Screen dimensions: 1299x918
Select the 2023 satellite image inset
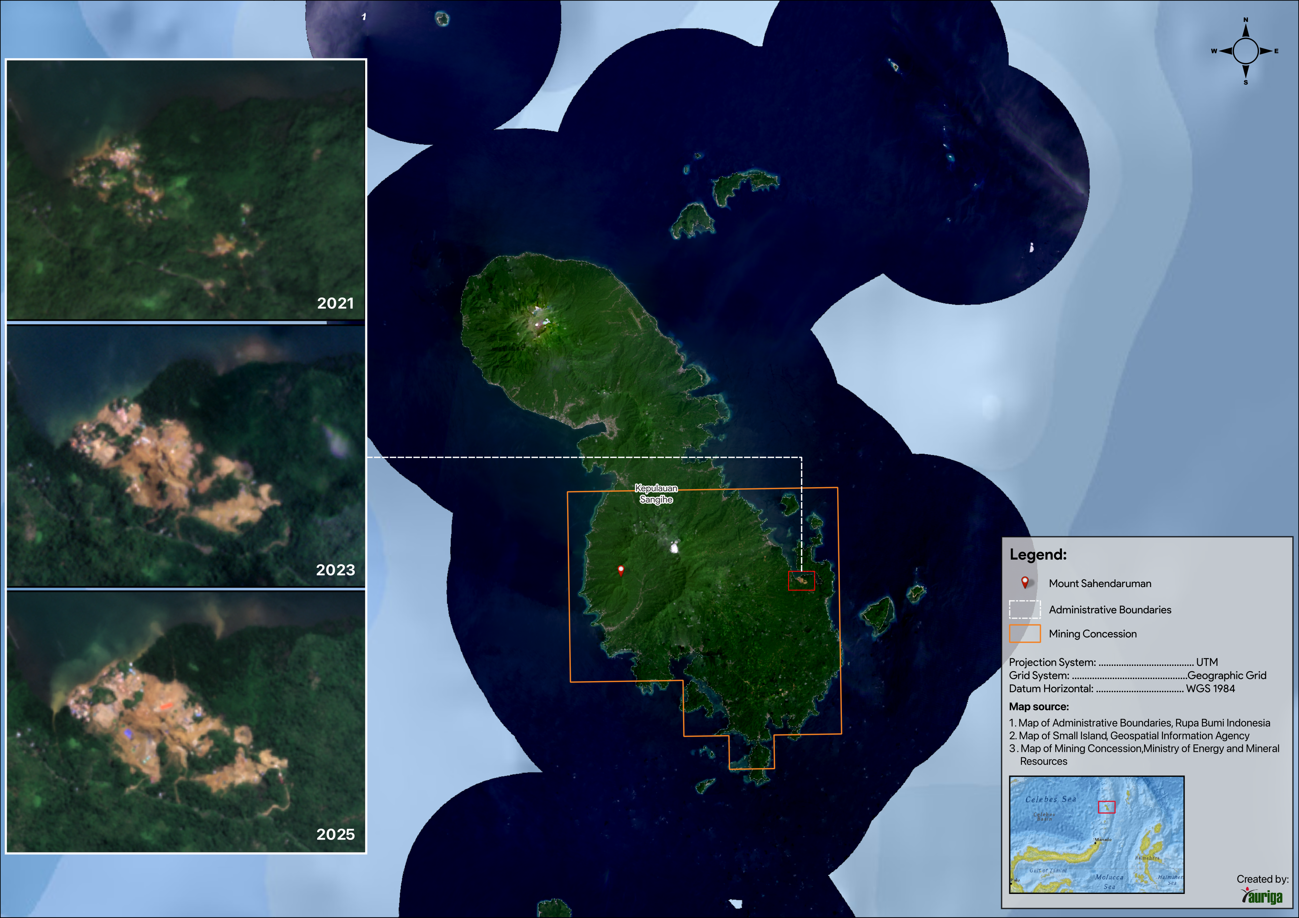coord(186,456)
